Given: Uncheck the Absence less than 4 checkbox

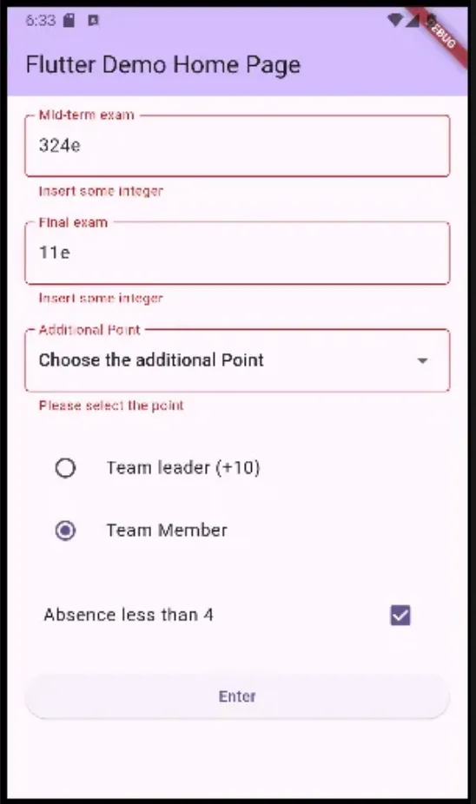Looking at the screenshot, I should 400,615.
